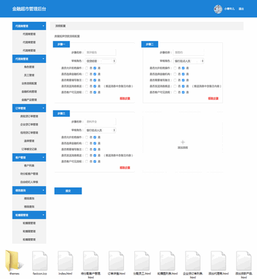
Task: Open the 审核角色 dropdown in 步骤二
Action: pyautogui.click(x=189, y=61)
